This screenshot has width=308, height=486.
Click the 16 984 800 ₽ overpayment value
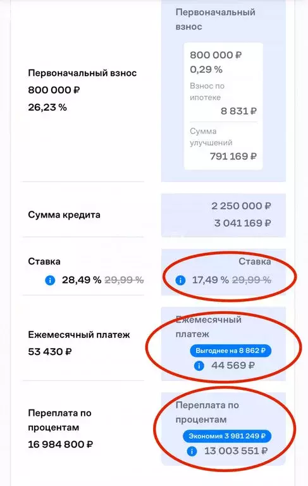click(61, 444)
